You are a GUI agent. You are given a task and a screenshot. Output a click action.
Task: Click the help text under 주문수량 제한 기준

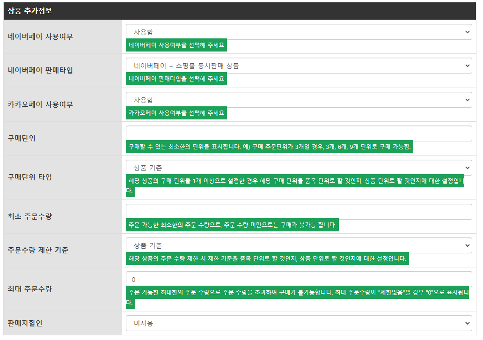coord(267,259)
